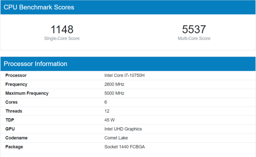
Task: Select the 5537 multi-core score number
Action: [x=194, y=29]
